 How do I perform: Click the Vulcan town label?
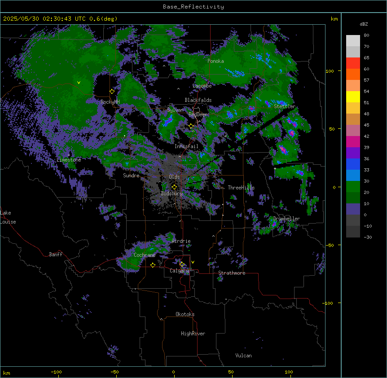pos(243,356)
